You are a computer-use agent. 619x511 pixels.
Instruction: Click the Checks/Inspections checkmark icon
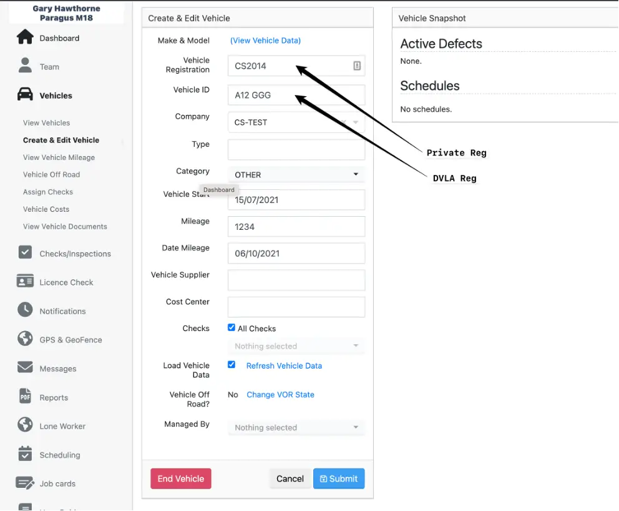(x=25, y=252)
